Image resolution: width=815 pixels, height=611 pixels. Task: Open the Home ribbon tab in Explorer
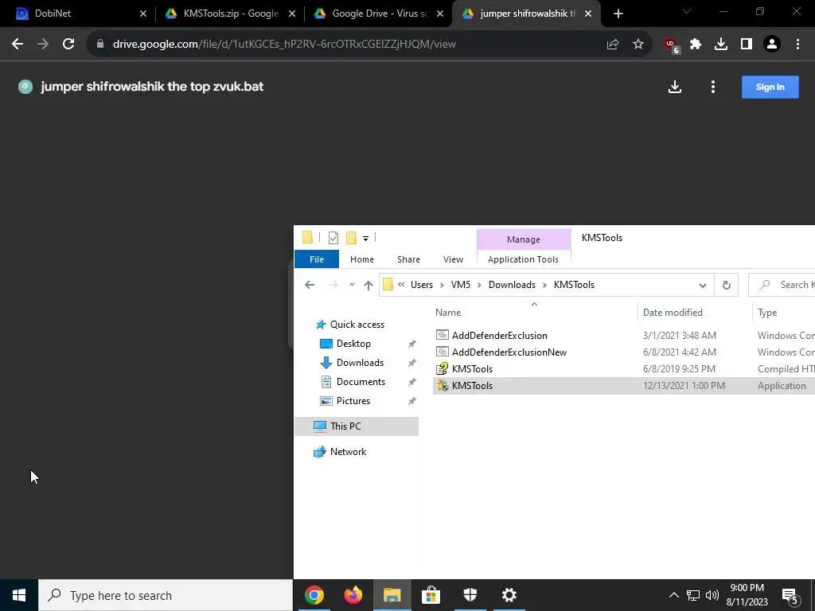pos(362,259)
